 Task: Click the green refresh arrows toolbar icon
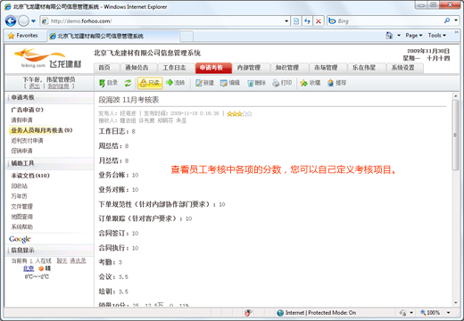coord(128,83)
